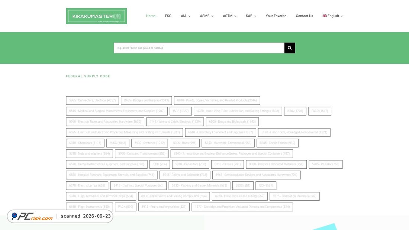
Task: Go to the Home menu item
Action: [x=151, y=16]
